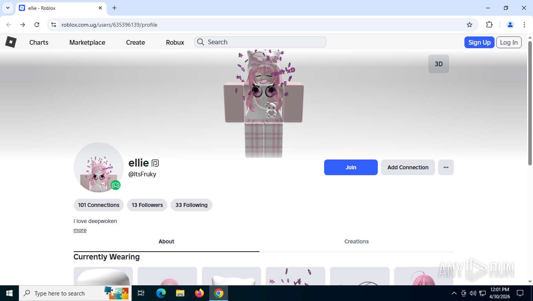
Task: Click the page vertical scrollbar thumb
Action: tap(530, 103)
